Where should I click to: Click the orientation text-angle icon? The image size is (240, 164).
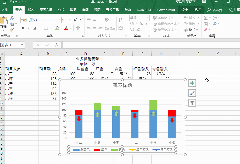tap(107, 20)
